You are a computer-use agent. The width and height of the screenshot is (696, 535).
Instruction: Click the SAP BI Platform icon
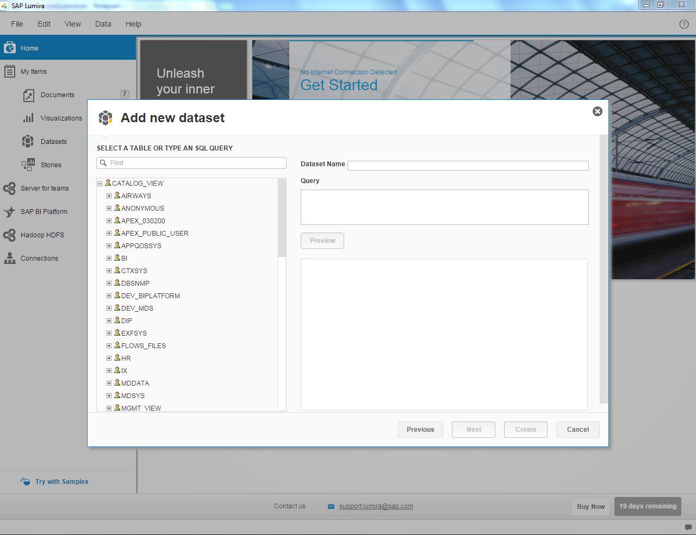point(9,211)
